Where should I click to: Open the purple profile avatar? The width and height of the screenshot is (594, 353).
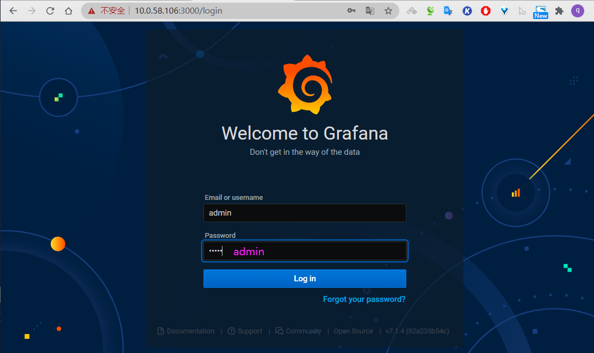(x=578, y=11)
